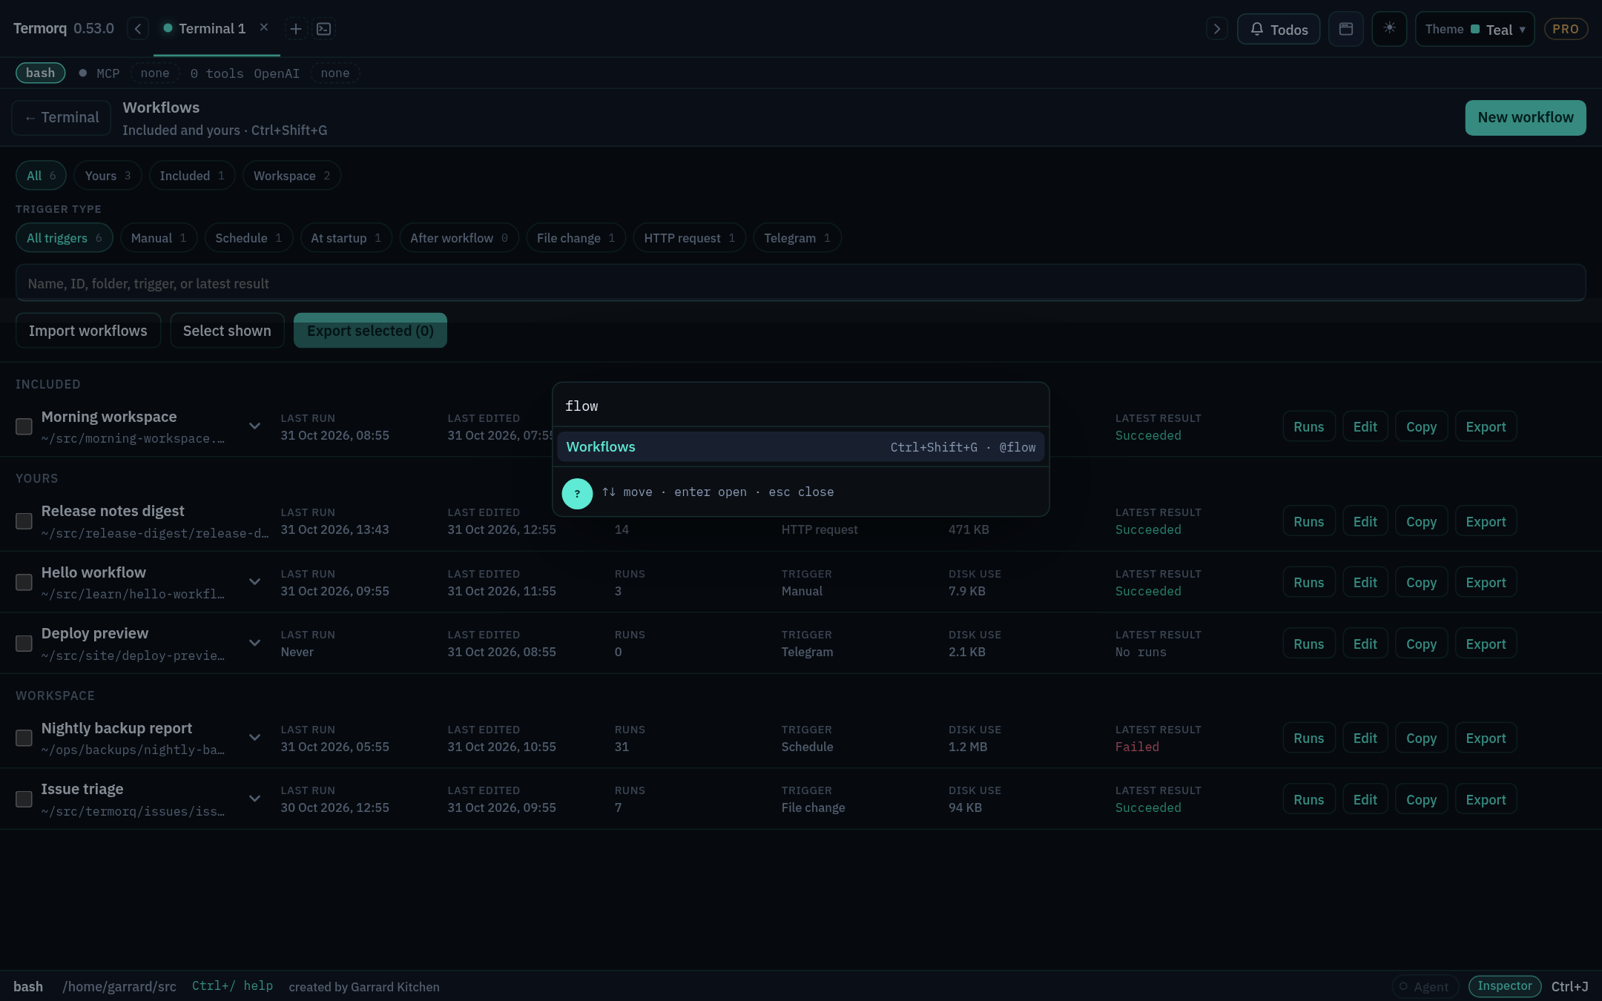This screenshot has height=1001, width=1602.
Task: Expand the Morning workspace row chevron
Action: pos(254,426)
